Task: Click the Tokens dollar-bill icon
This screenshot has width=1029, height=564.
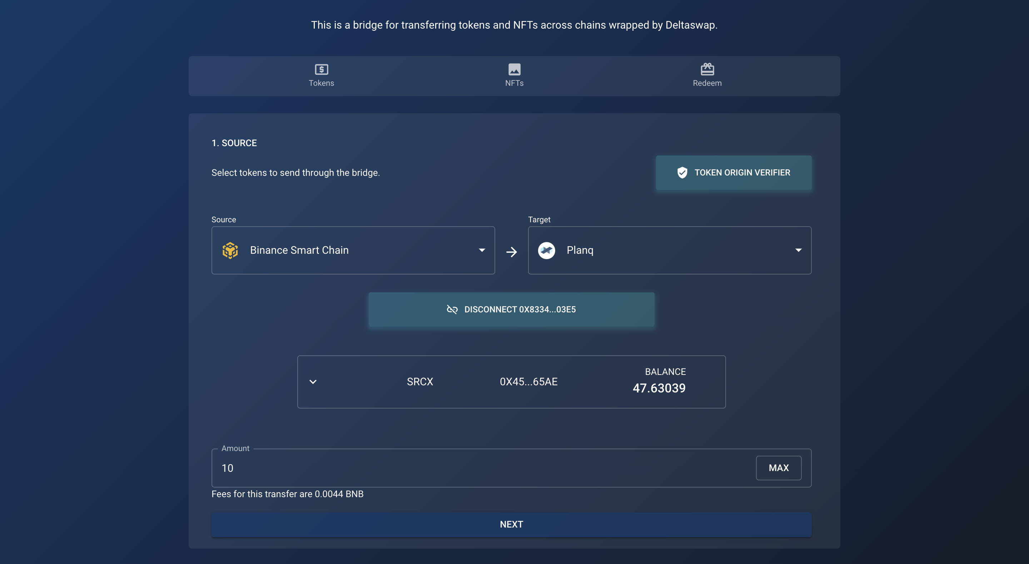Action: point(321,69)
